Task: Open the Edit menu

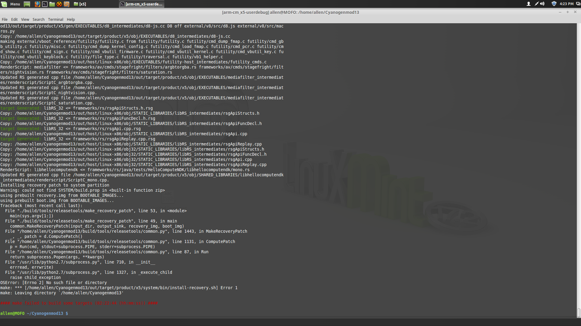Action: (x=14, y=19)
